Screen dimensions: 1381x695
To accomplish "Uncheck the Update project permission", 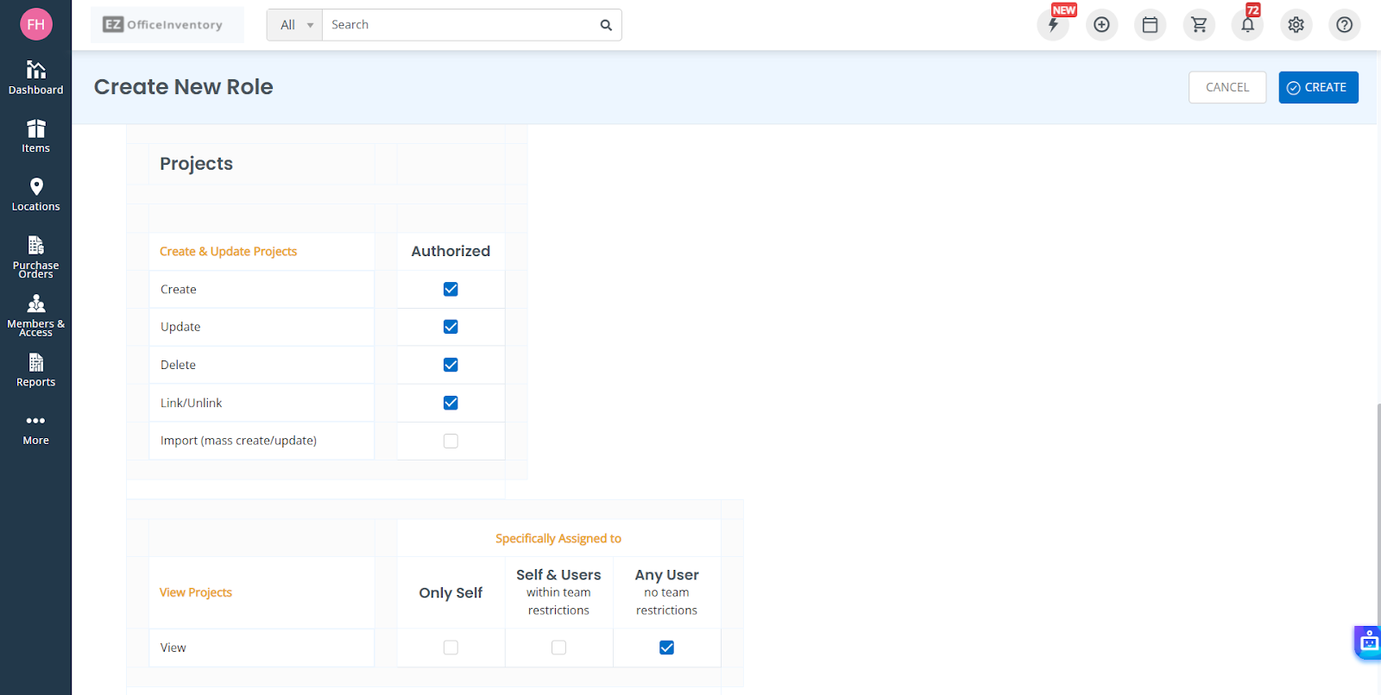I will coord(451,327).
